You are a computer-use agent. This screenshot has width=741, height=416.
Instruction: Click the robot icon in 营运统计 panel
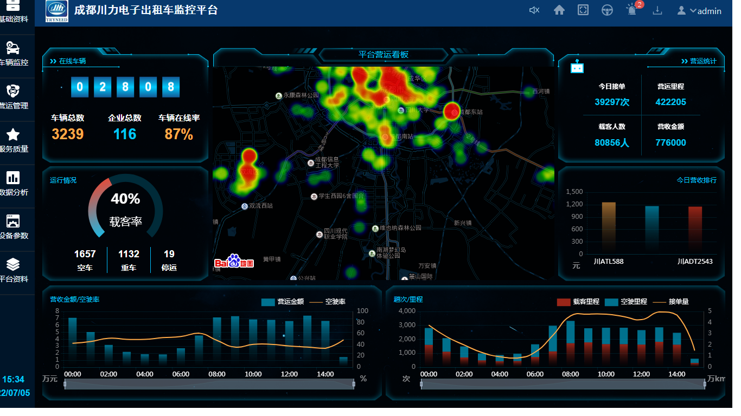coord(577,68)
